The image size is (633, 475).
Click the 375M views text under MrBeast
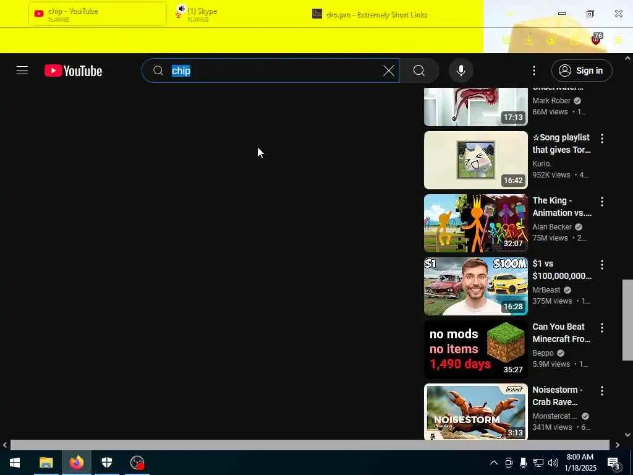tap(552, 301)
